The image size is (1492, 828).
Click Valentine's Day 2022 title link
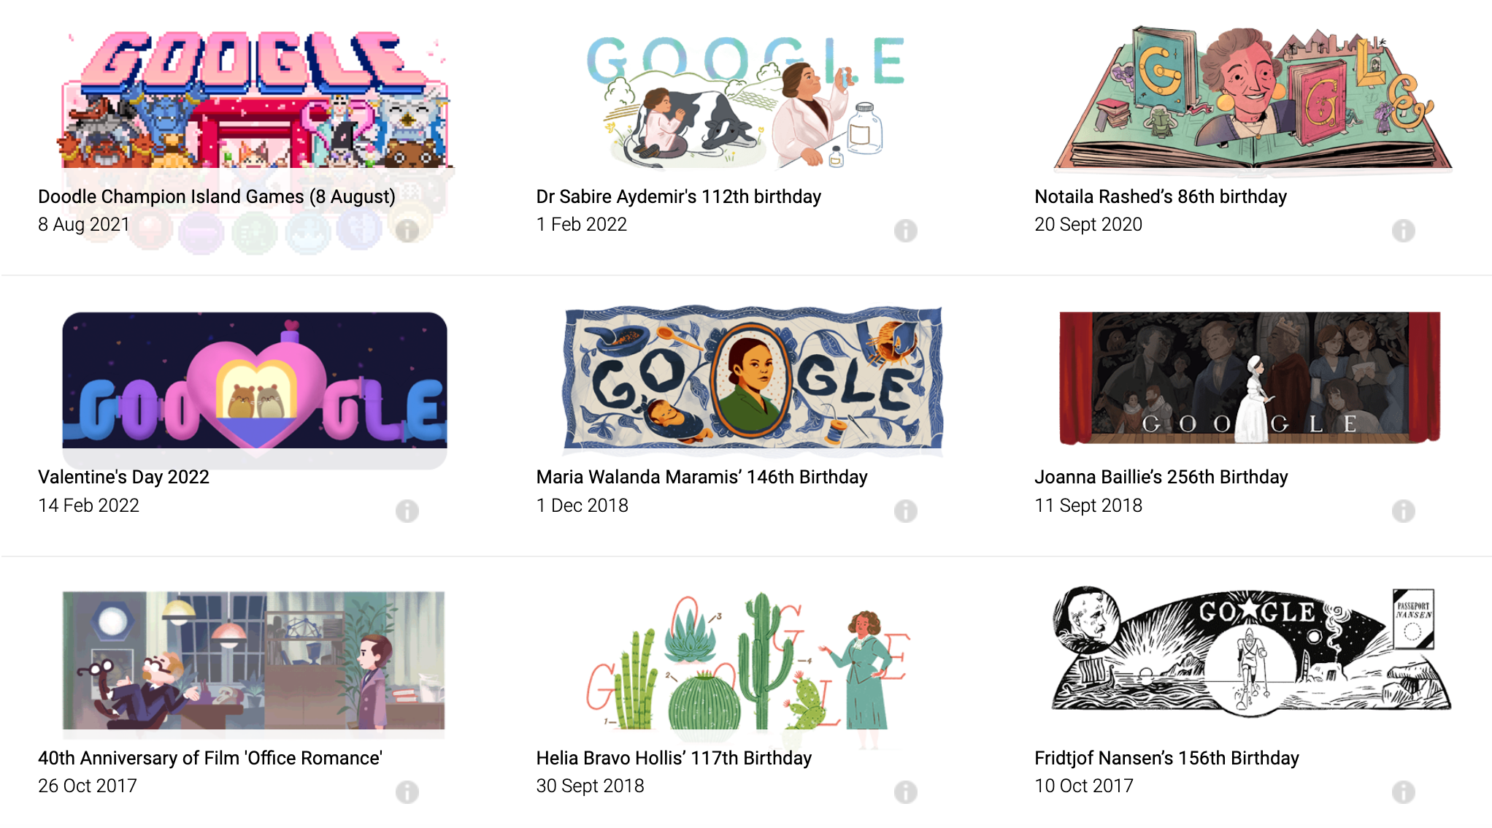pos(123,477)
